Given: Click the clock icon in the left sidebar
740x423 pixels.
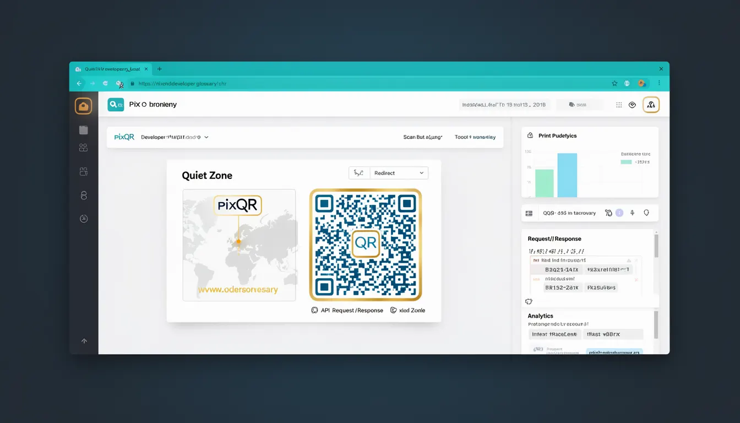Looking at the screenshot, I should coord(84,219).
